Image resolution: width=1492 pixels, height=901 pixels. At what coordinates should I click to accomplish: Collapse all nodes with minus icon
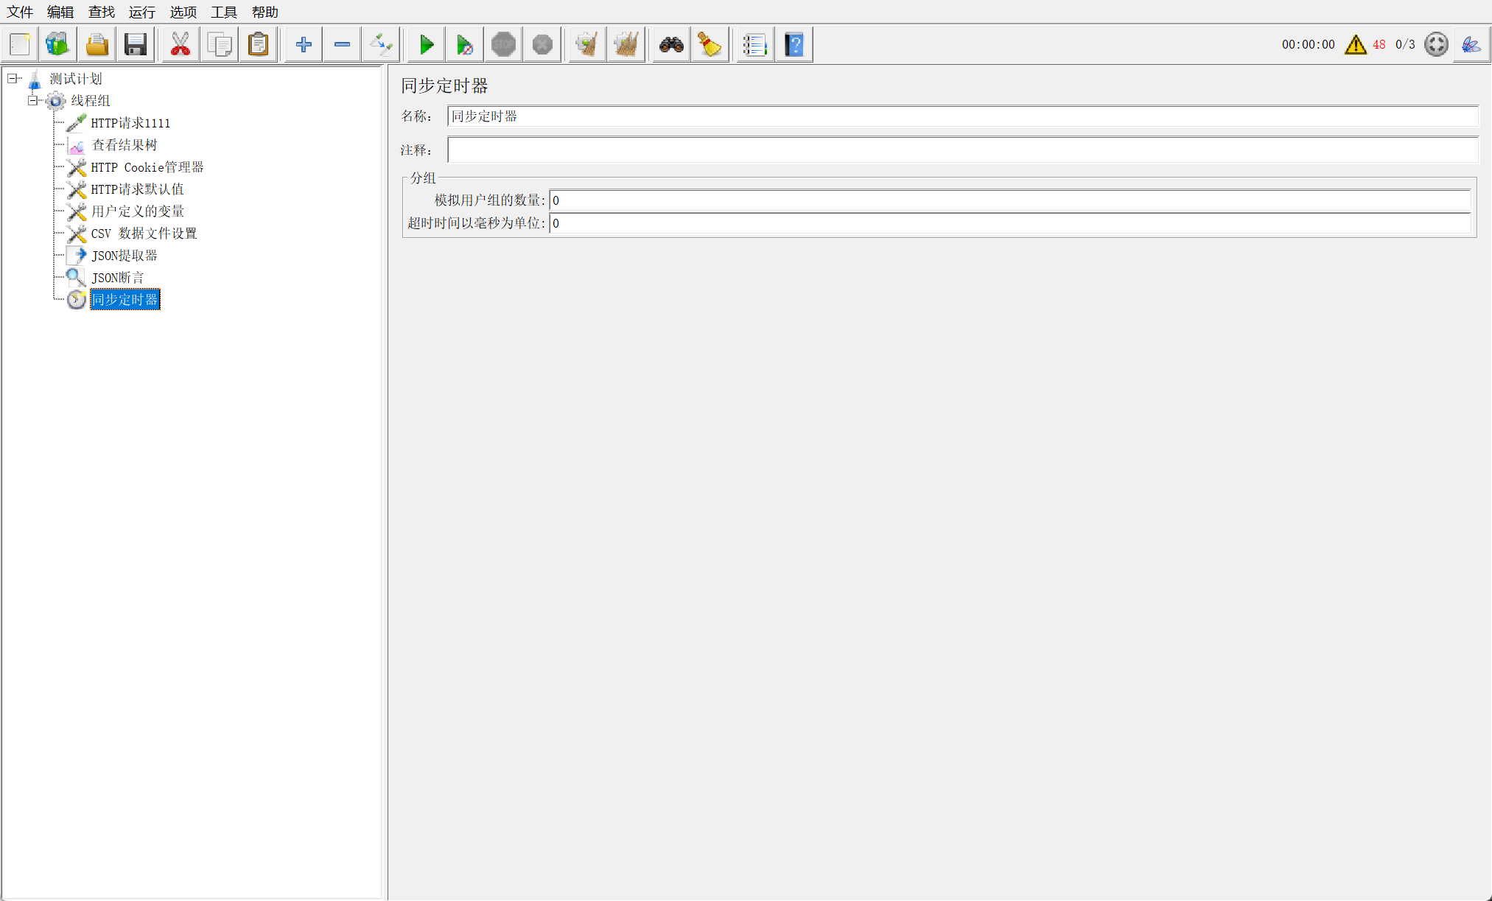tap(343, 45)
